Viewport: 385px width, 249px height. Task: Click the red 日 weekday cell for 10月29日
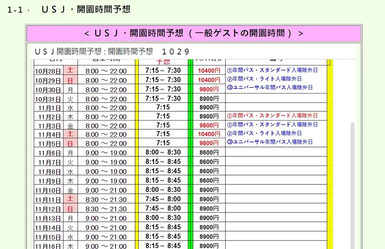(70, 80)
